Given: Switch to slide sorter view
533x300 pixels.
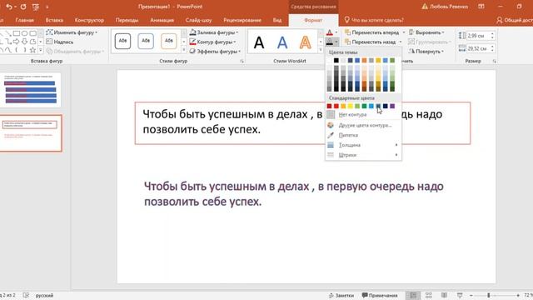Looking at the screenshot, I should pyautogui.click(x=429, y=295).
